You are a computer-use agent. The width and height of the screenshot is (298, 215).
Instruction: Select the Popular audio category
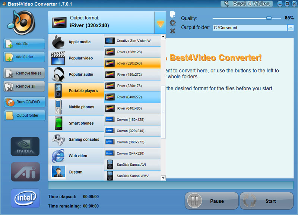click(x=76, y=74)
